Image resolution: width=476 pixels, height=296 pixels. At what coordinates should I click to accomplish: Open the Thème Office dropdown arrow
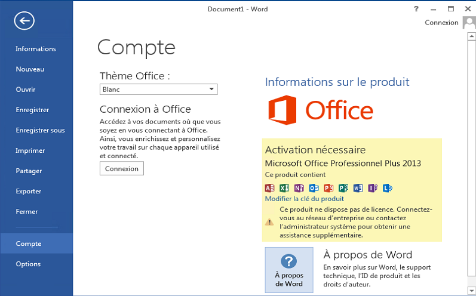[211, 89]
